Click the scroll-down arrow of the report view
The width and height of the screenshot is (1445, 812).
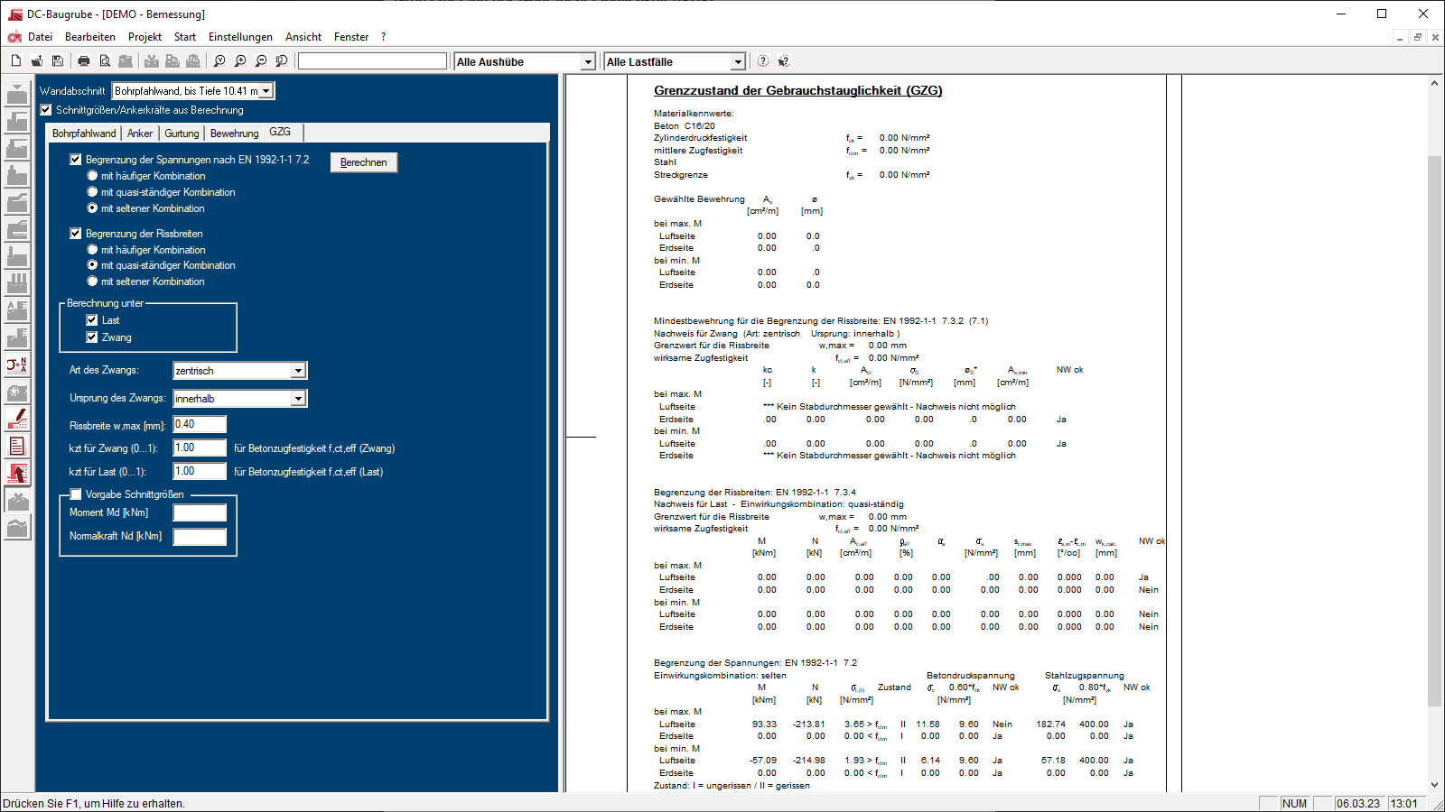1434,785
